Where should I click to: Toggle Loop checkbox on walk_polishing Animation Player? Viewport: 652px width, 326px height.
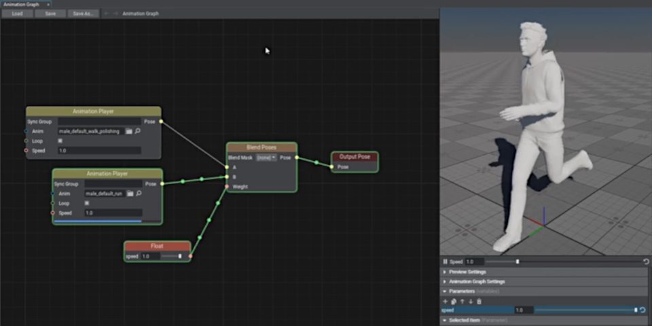click(60, 141)
